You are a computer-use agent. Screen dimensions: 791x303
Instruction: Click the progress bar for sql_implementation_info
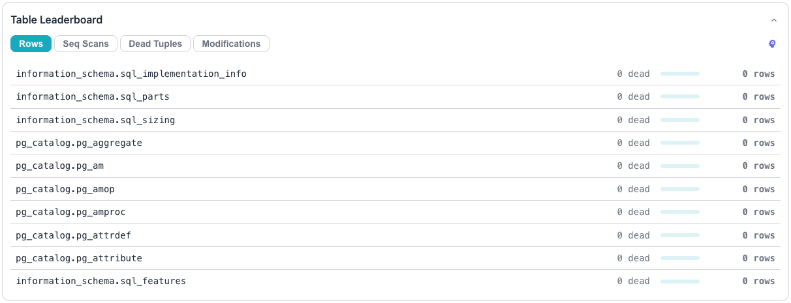click(680, 74)
